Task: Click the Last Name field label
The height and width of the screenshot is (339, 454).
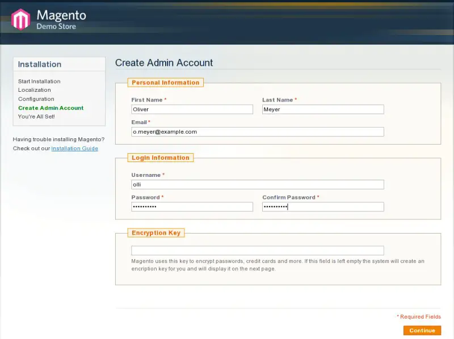Action: point(278,100)
